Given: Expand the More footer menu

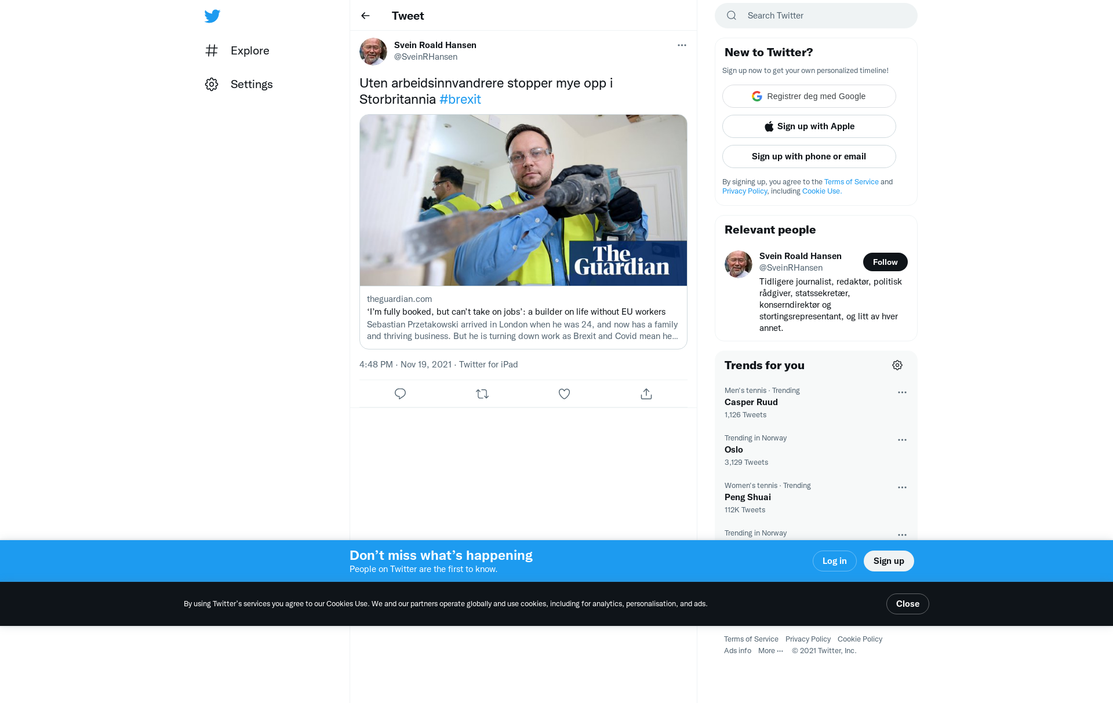Looking at the screenshot, I should pos(770,651).
